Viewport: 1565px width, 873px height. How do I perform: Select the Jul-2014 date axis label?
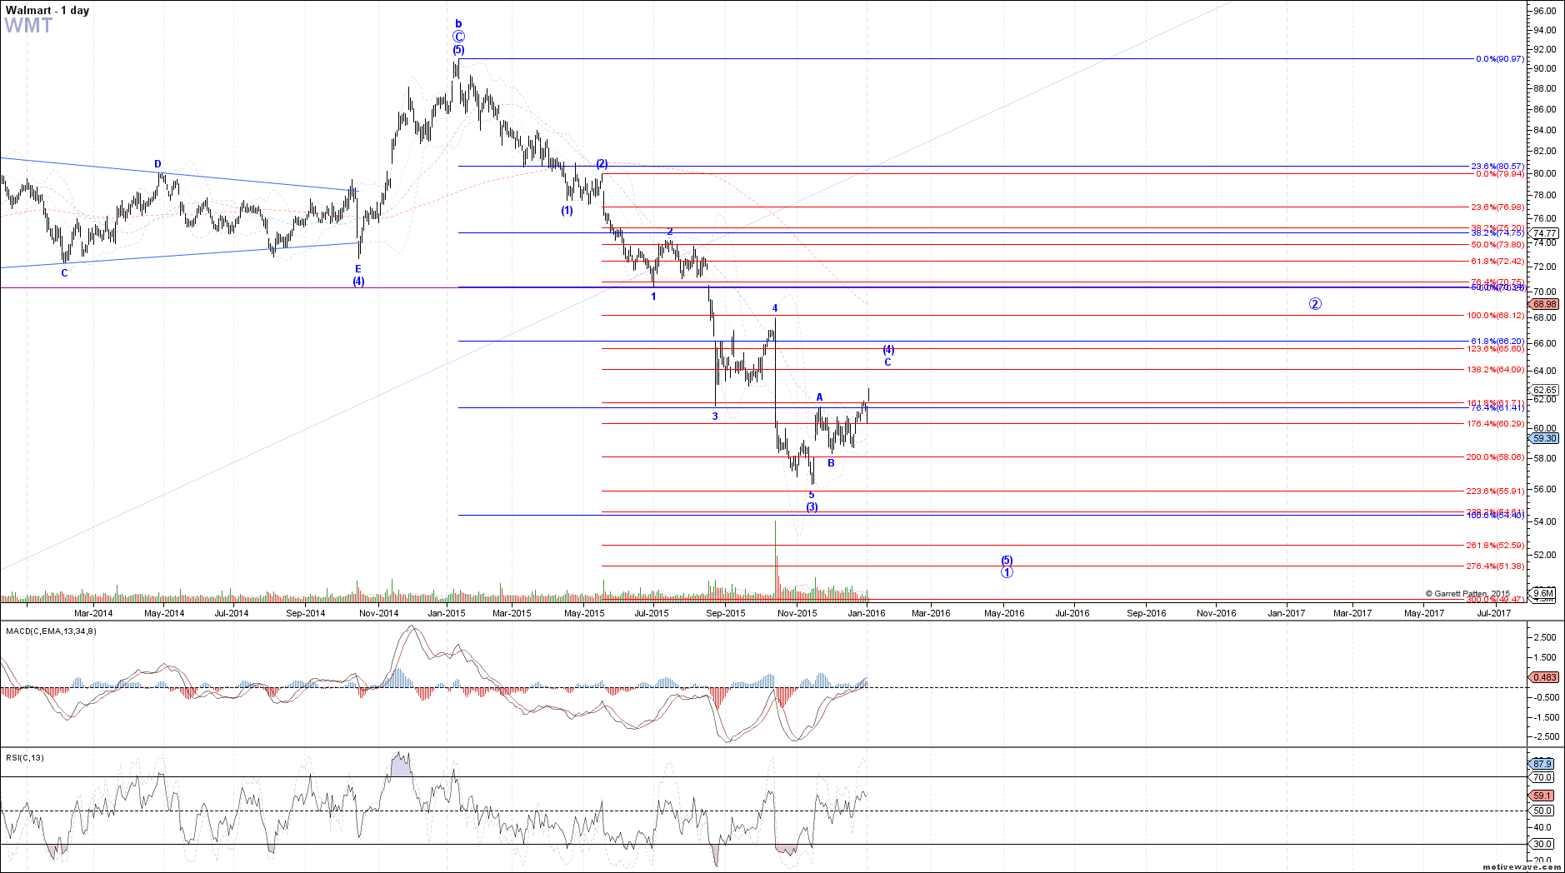point(232,614)
